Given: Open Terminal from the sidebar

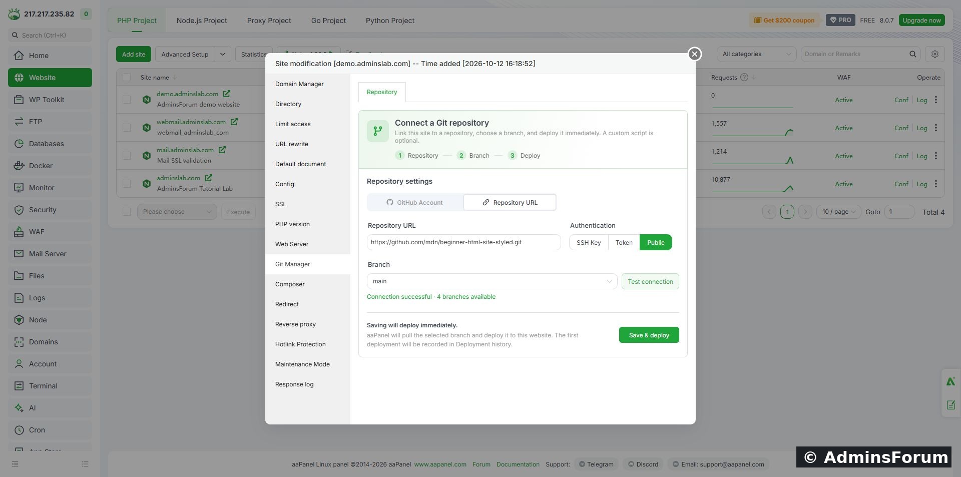Looking at the screenshot, I should (x=50, y=386).
